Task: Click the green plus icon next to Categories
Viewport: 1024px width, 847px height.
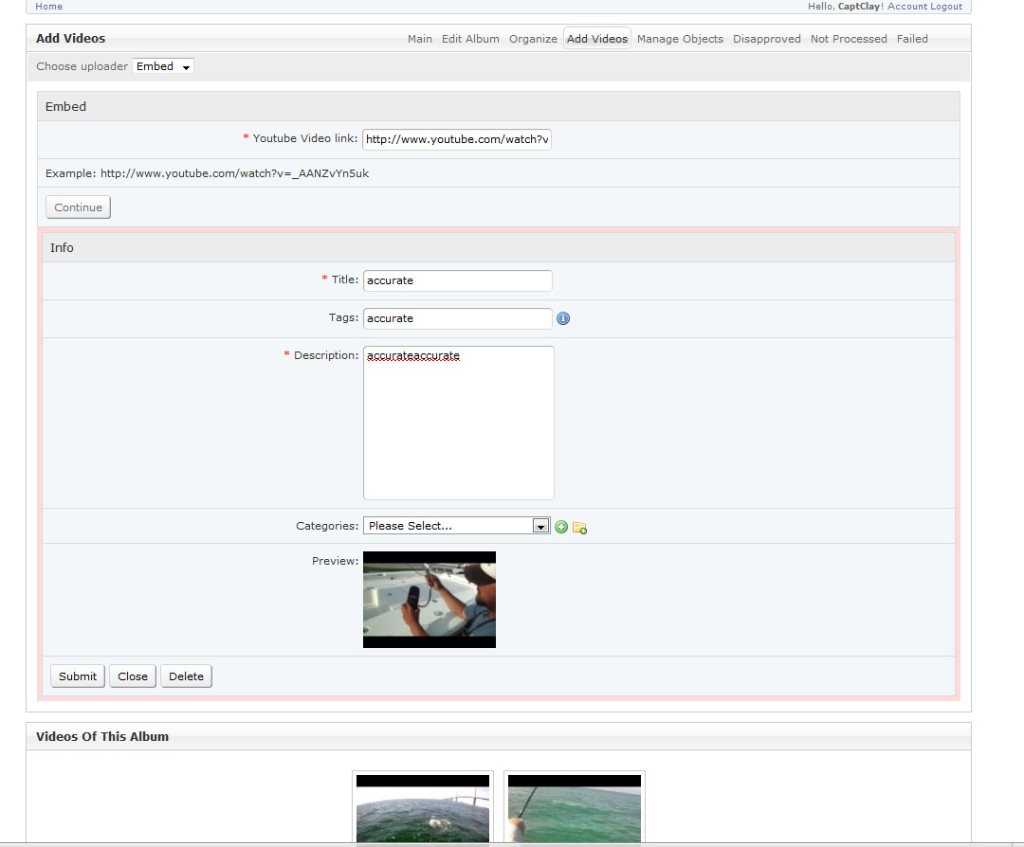Action: point(561,527)
